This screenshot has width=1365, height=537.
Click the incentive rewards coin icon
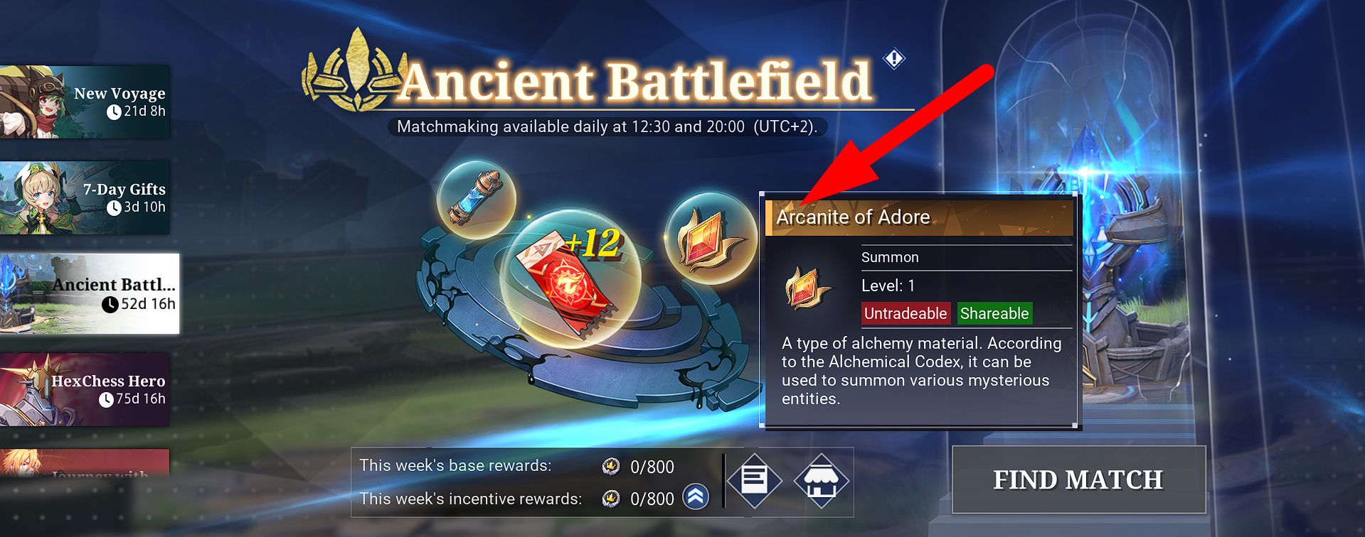pyautogui.click(x=610, y=499)
